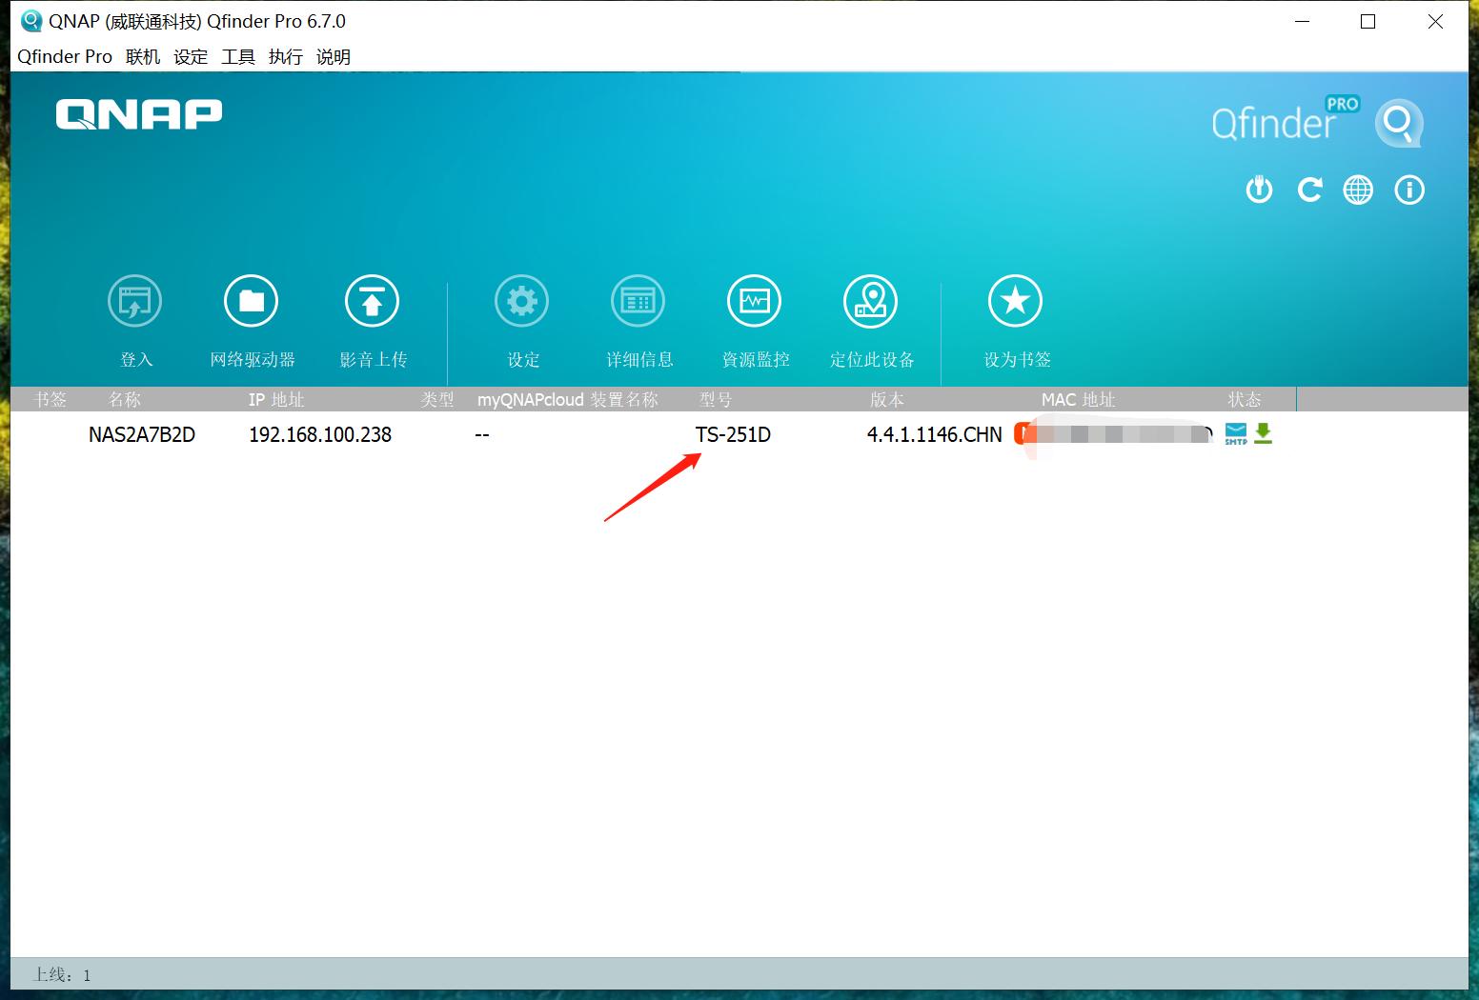The height and width of the screenshot is (1000, 1479).
Task: Click the 上线：1 status bar text
Action: click(x=62, y=975)
